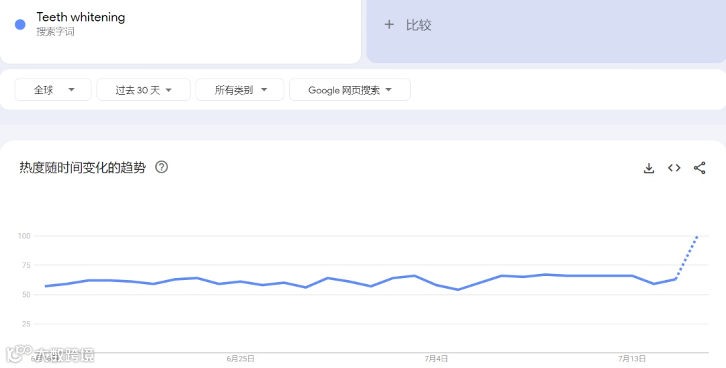Open the Google 网页搜索 search type dropdown
This screenshot has width=726, height=368.
[x=350, y=90]
